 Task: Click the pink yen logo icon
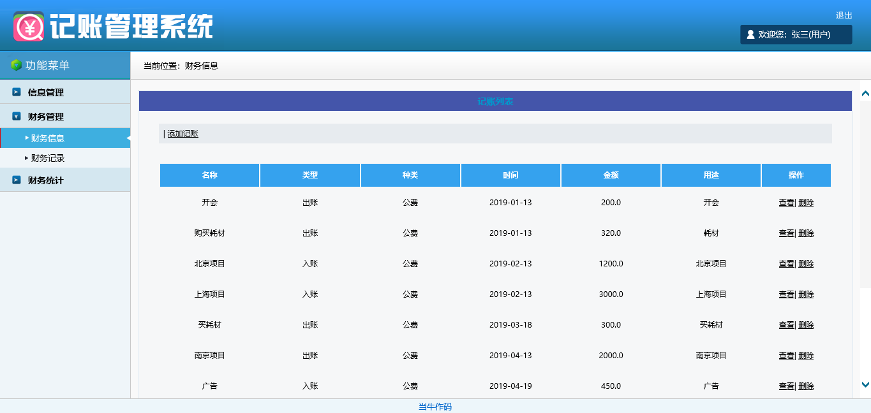coord(29,26)
